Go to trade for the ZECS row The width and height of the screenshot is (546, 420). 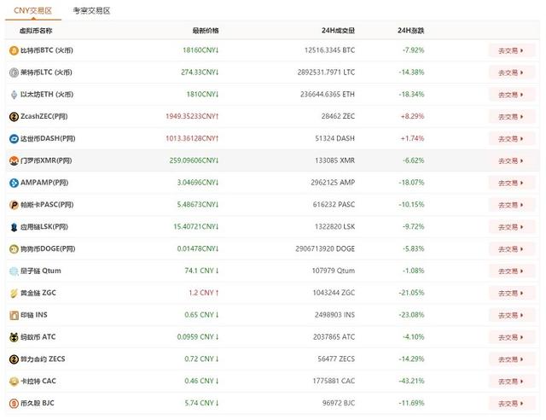click(511, 359)
